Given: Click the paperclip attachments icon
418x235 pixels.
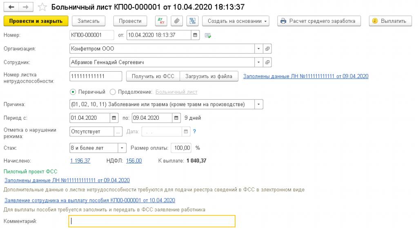Looking at the screenshot, I should click(177, 21).
